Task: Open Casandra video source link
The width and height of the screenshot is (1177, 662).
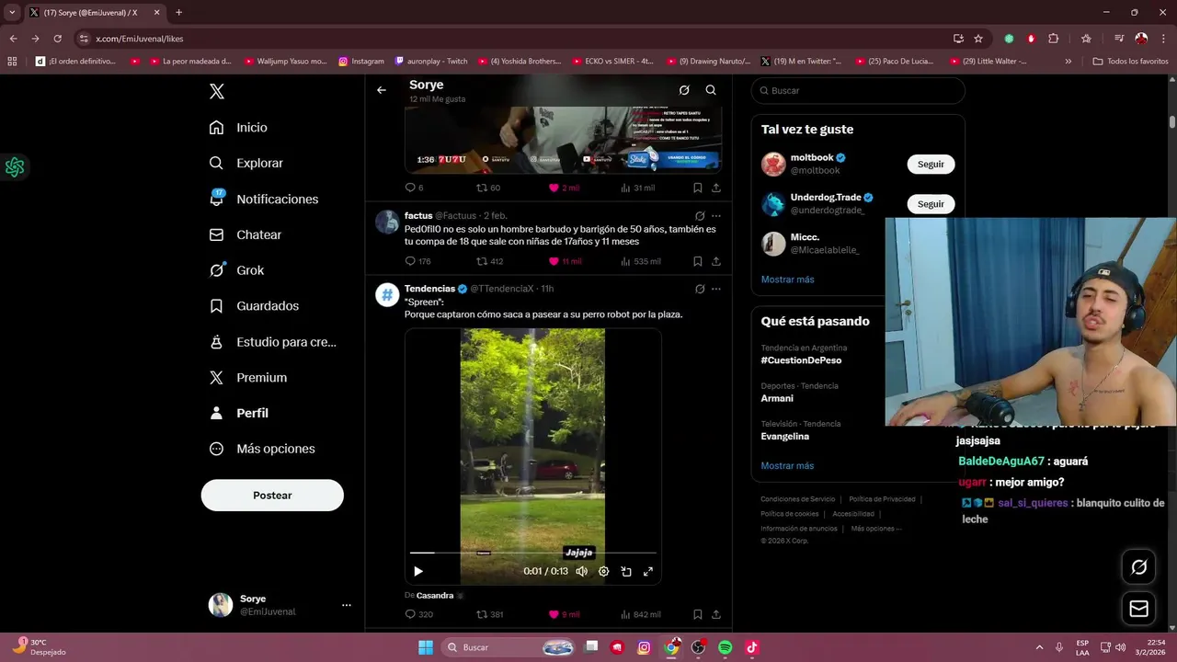Action: [435, 595]
